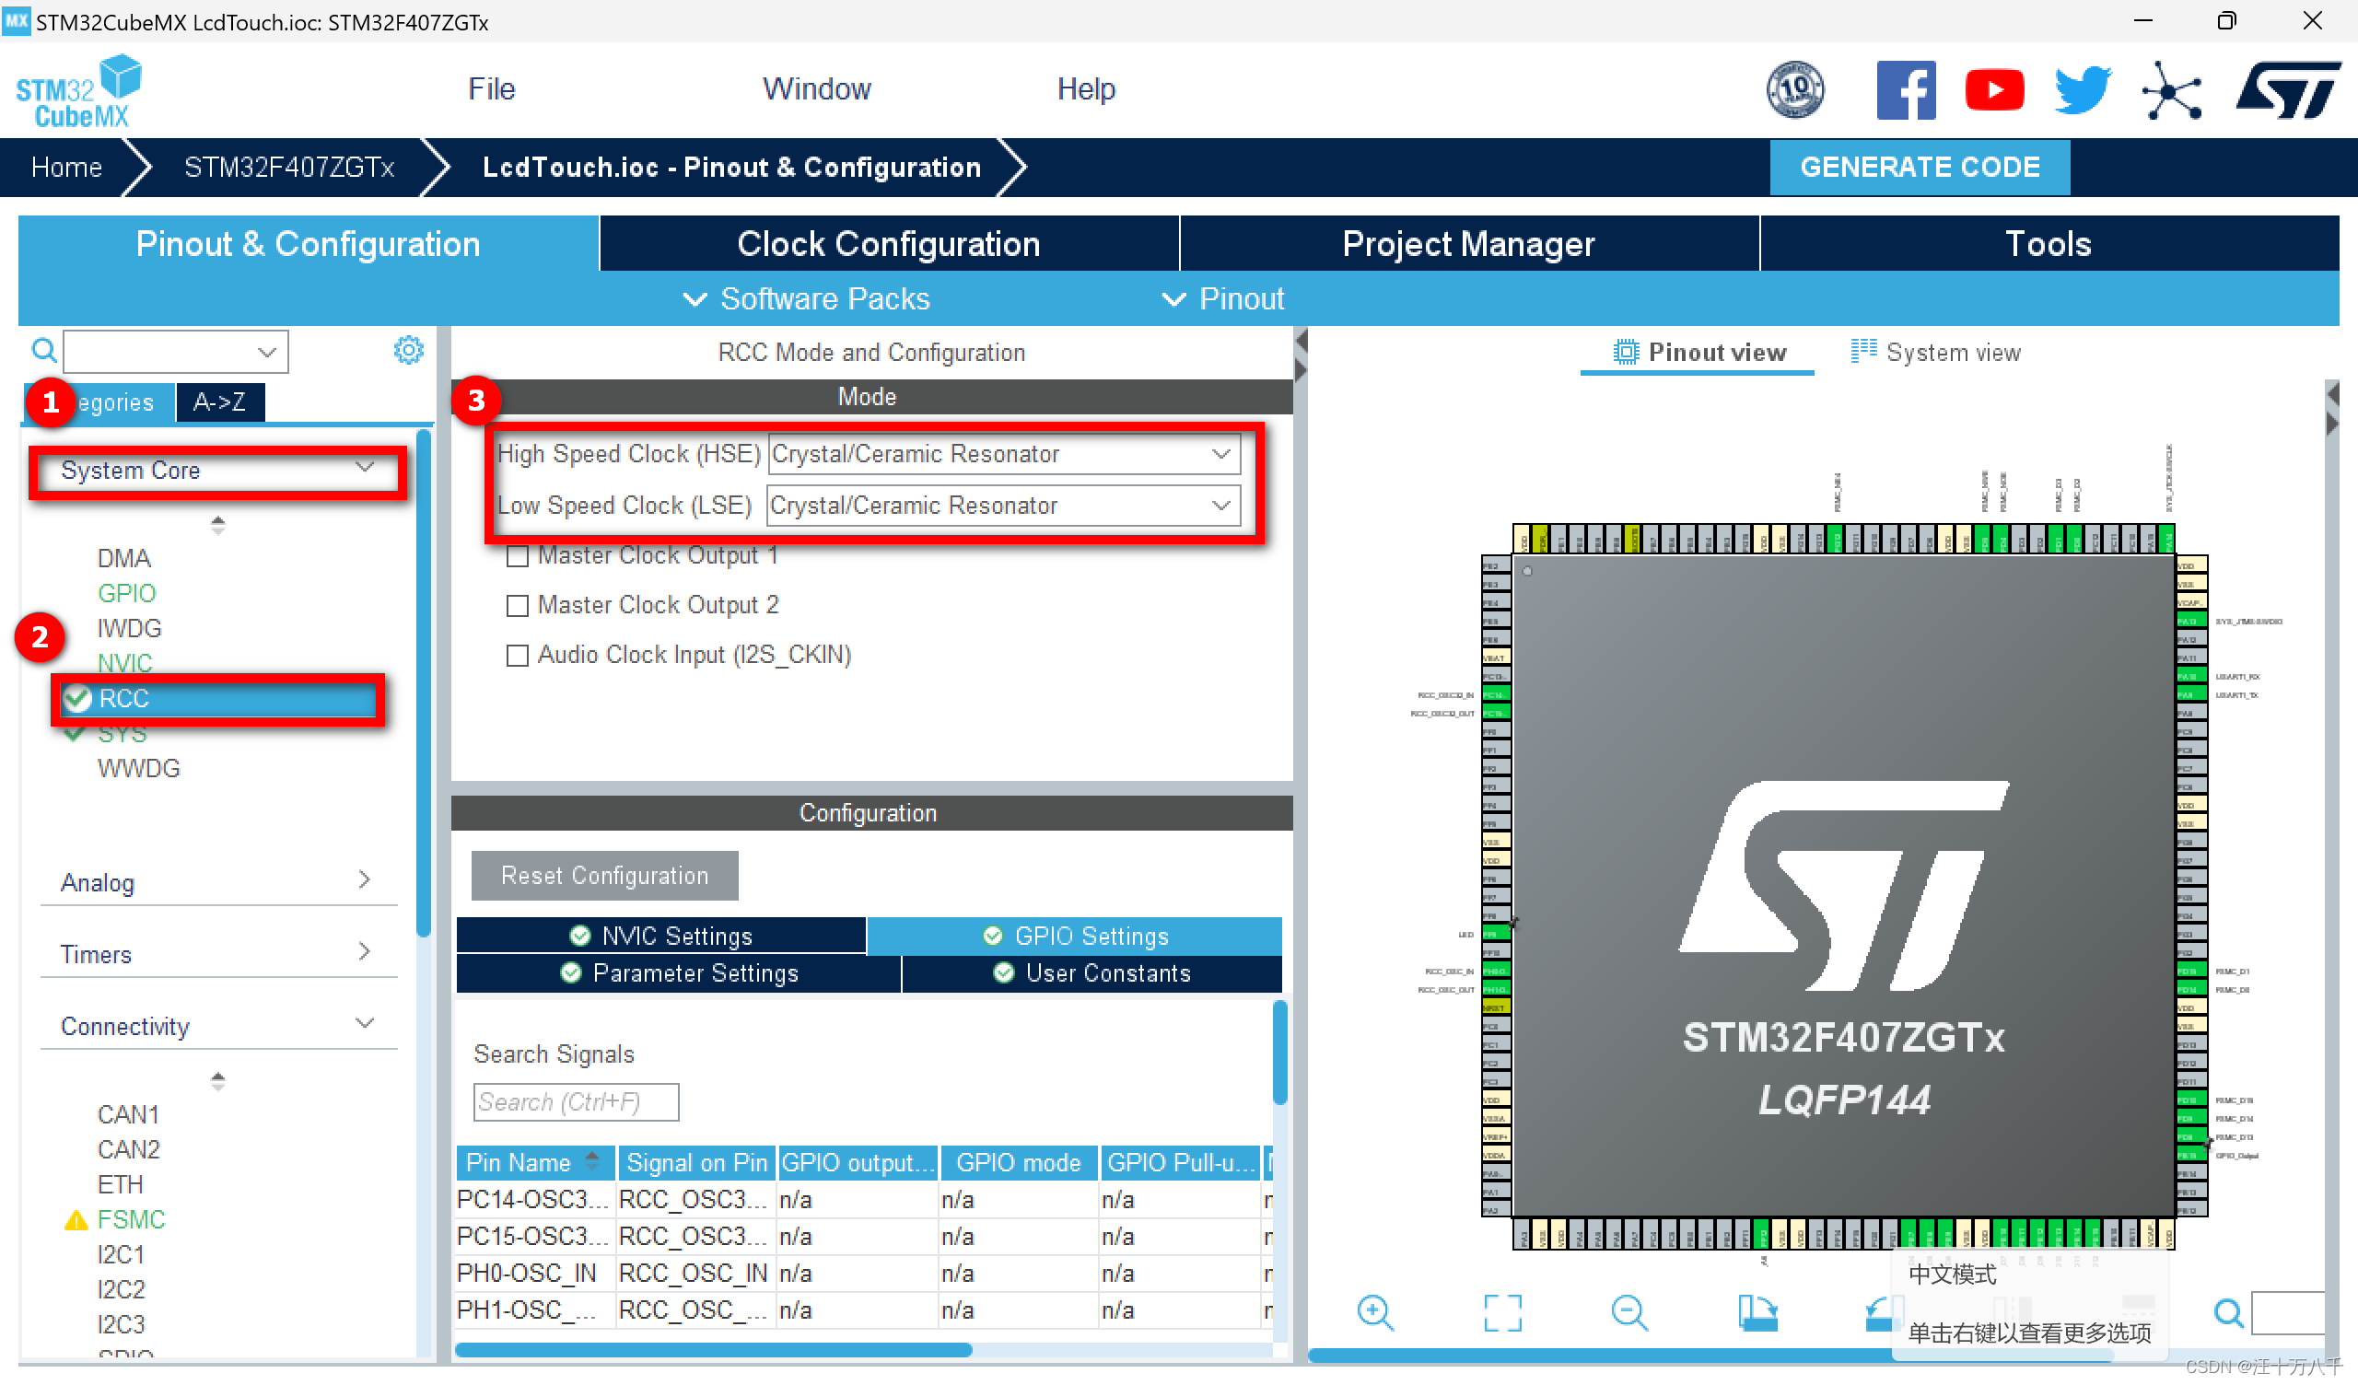This screenshot has width=2358, height=1385.
Task: Open Project Manager tab
Action: tap(1465, 244)
